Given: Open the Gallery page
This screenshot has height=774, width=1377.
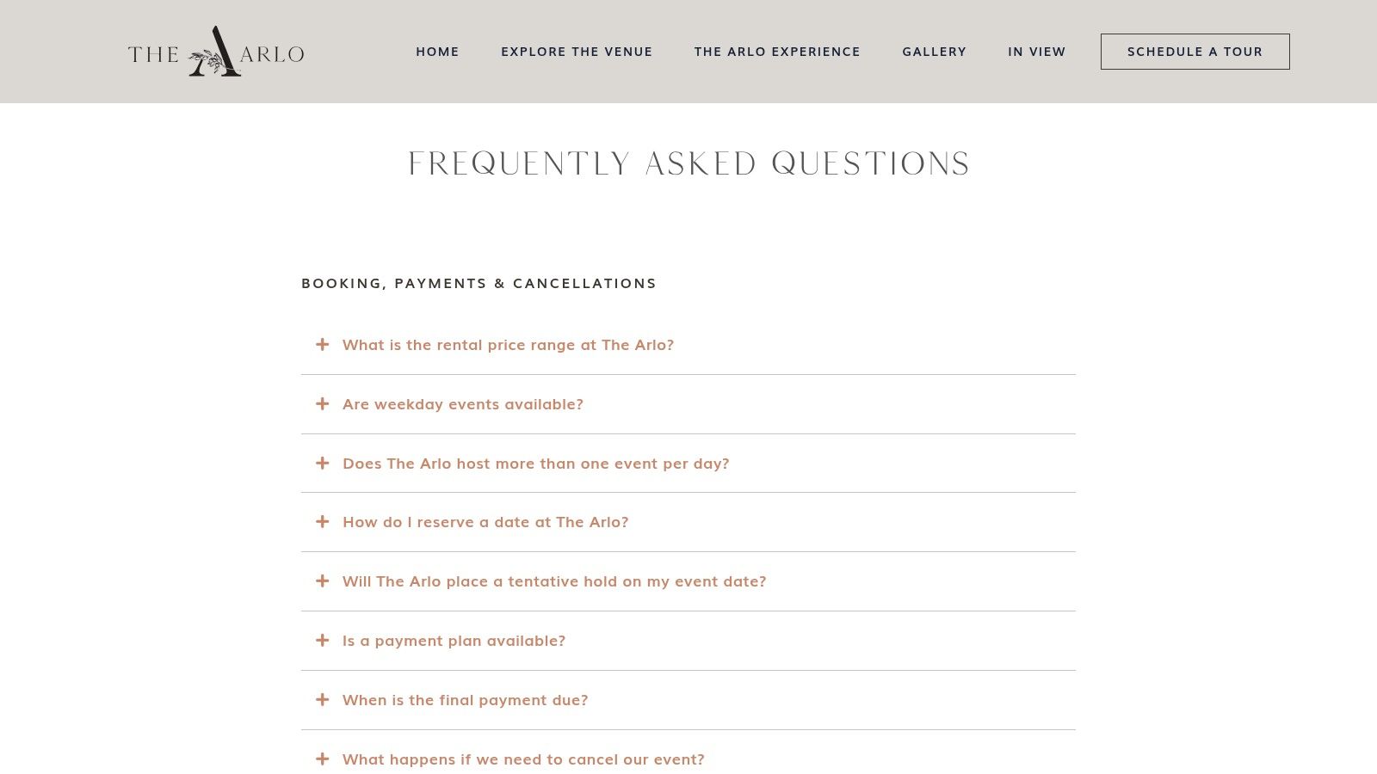Looking at the screenshot, I should click(x=934, y=52).
